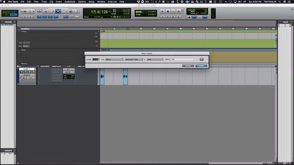This screenshot has height=165, width=294.
Task: Click transport Fast Forward button
Action: [x=173, y=17]
